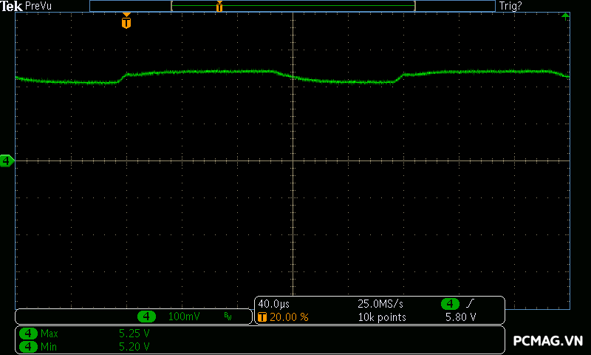Click the bandwidth limit BW icon
This screenshot has height=355, width=591.
pos(228,317)
